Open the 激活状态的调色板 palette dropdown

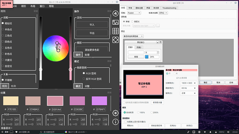(x=133, y=36)
